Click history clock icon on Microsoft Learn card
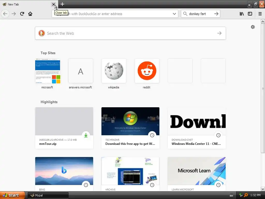265x199 pixels. (x=218, y=185)
